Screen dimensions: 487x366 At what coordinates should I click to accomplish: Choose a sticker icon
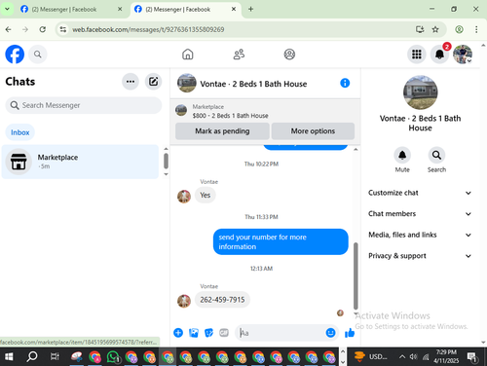(208, 333)
